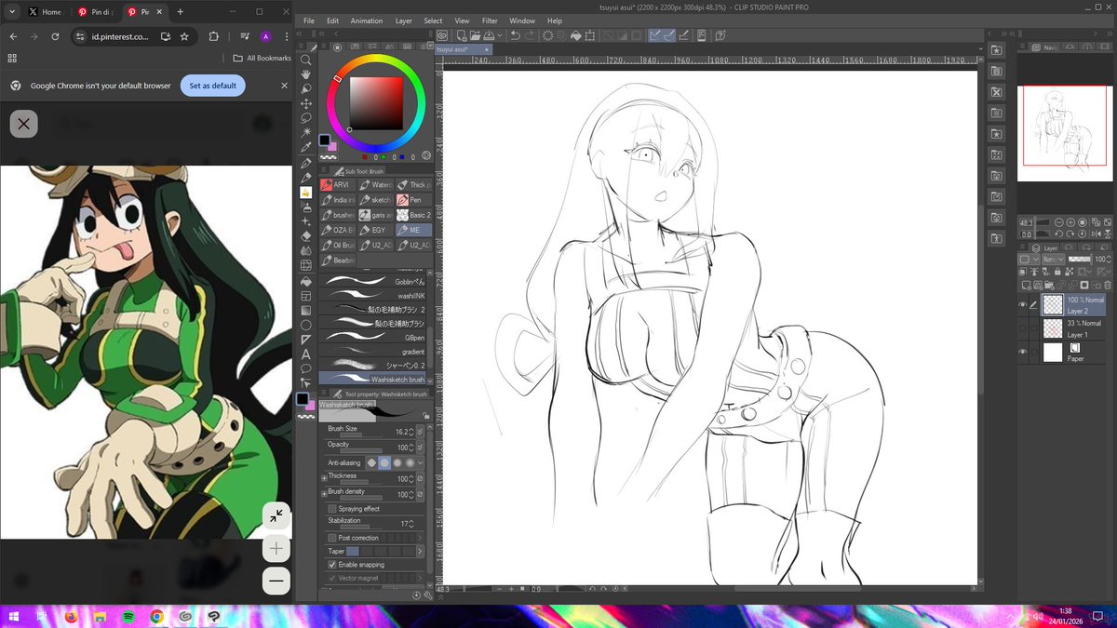
Task: Zoom in Pinterest image with plus button
Action: click(x=276, y=549)
